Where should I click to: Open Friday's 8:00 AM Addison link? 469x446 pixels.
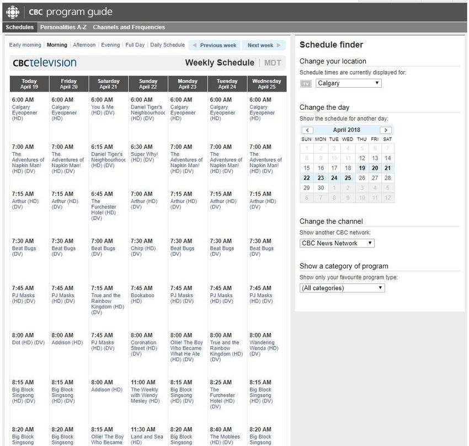click(67, 342)
